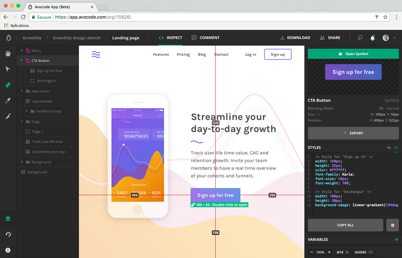402x258 pixels.
Task: Switch to the Comment tab
Action: 205,38
